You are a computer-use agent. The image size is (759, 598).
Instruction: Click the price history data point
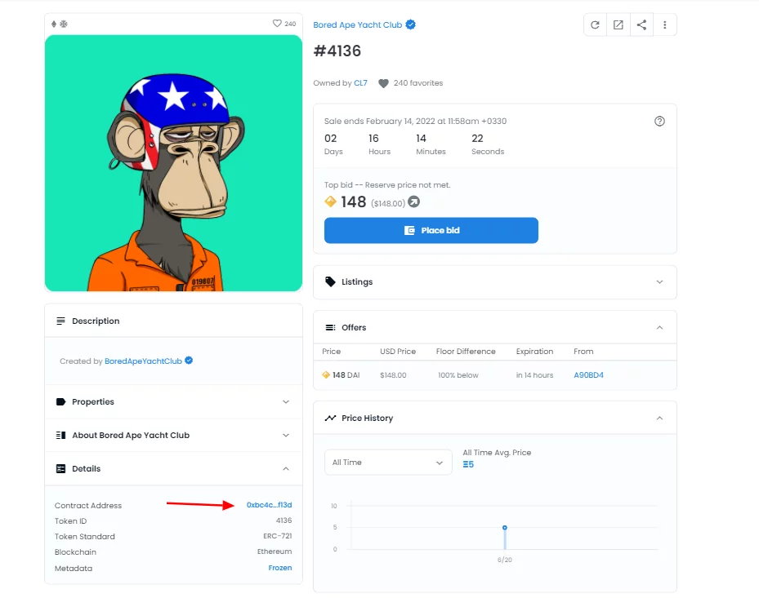(504, 527)
